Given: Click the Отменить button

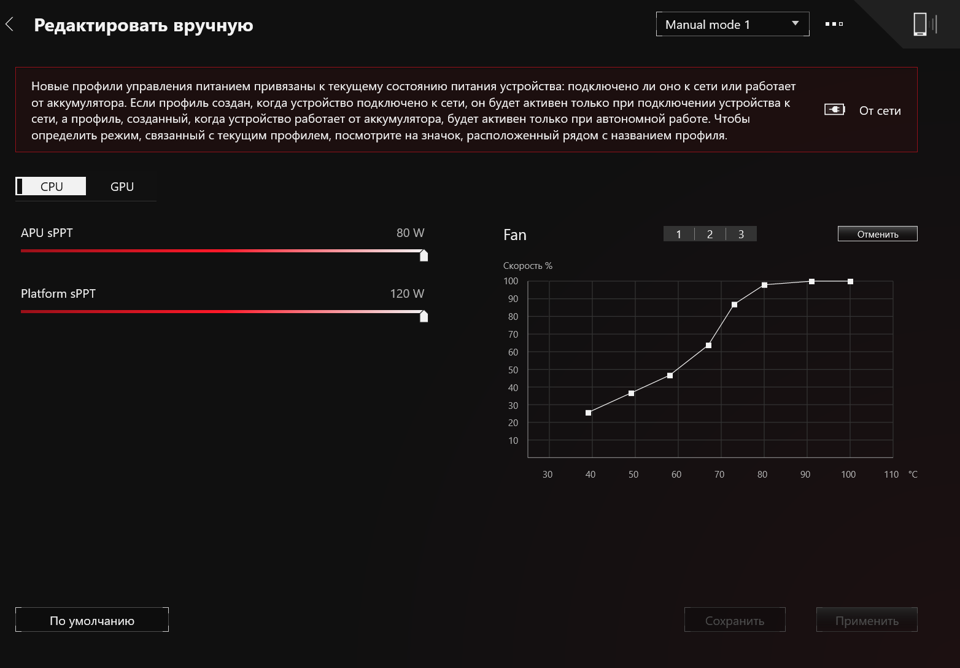Looking at the screenshot, I should pos(878,234).
